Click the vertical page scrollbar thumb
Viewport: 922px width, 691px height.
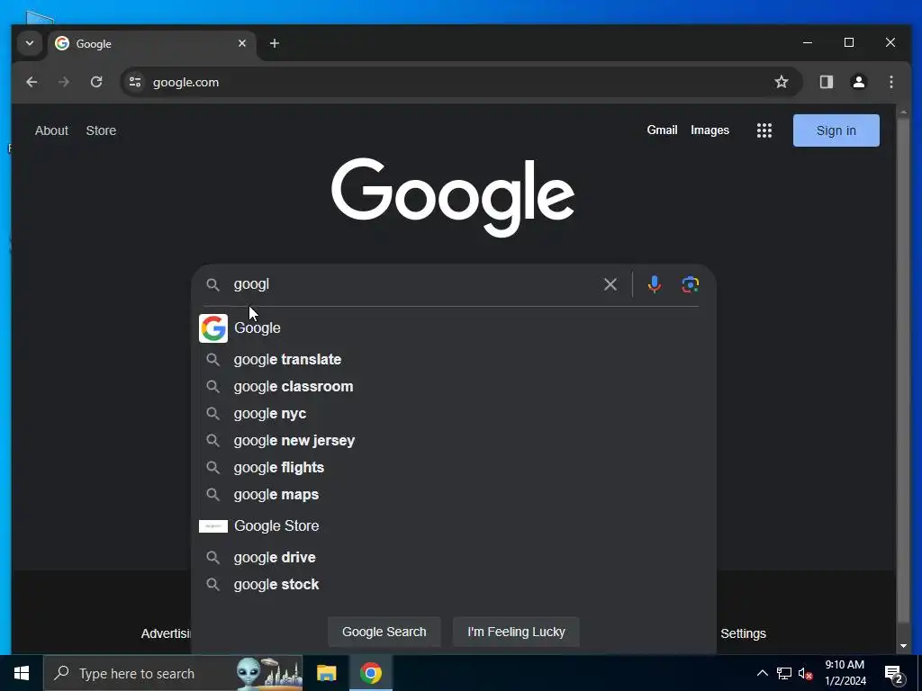point(904,370)
